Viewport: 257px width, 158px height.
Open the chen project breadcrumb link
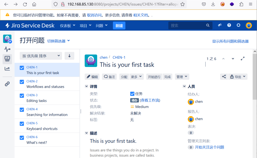[104, 57]
